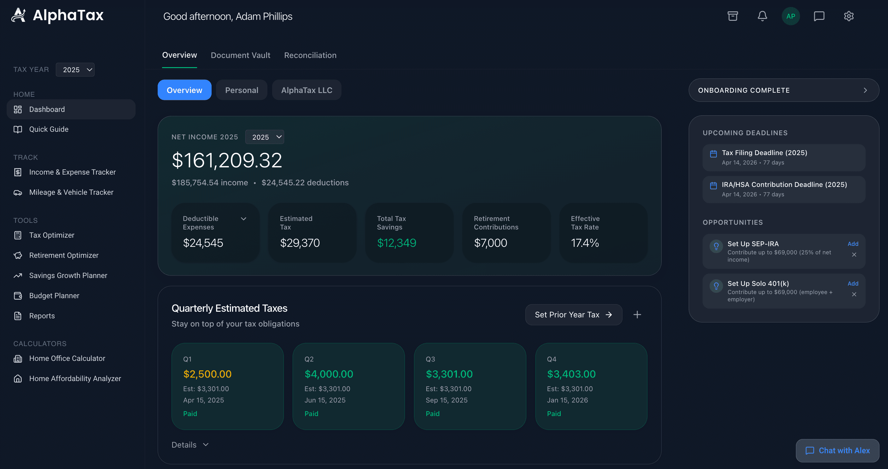Viewport: 888px width, 469px height.
Task: Launch the Retirement Optimizer
Action: 63,255
